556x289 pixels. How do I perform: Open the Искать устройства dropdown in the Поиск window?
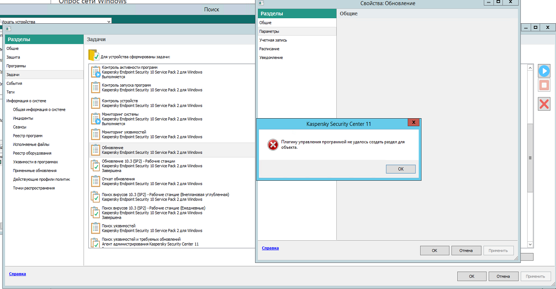click(x=109, y=21)
